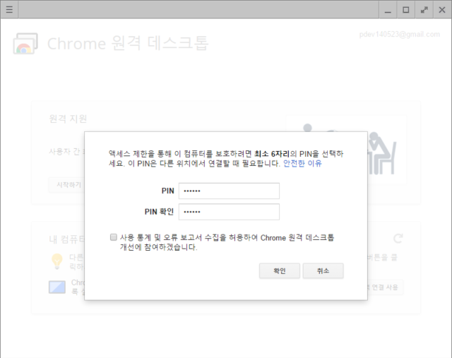Close the window with the X icon

point(442,10)
